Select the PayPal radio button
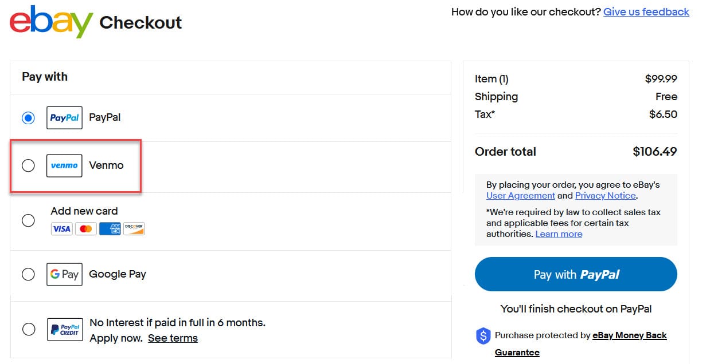714x364 pixels. (x=28, y=118)
